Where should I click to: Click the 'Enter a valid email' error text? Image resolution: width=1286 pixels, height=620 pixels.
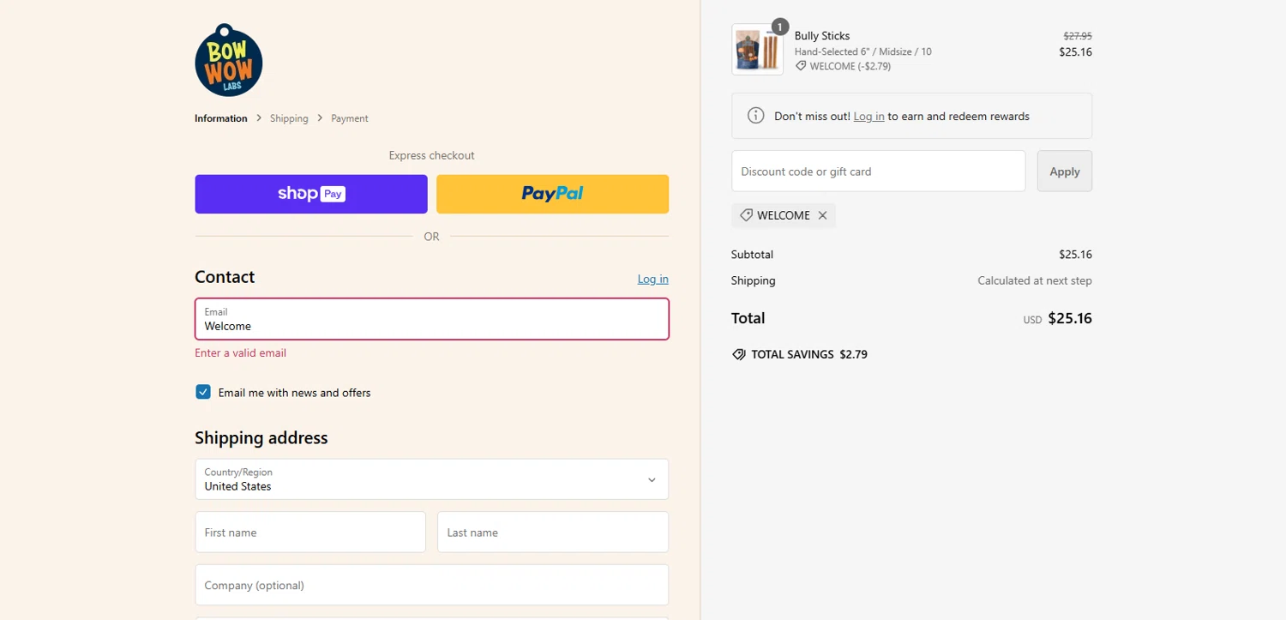(x=240, y=352)
